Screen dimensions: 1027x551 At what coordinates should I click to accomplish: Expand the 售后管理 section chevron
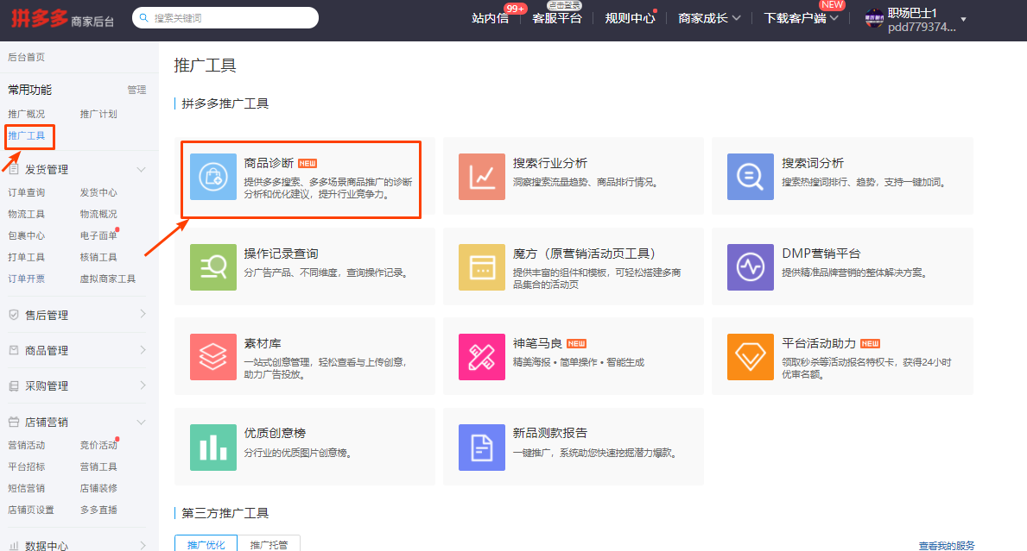coord(143,315)
